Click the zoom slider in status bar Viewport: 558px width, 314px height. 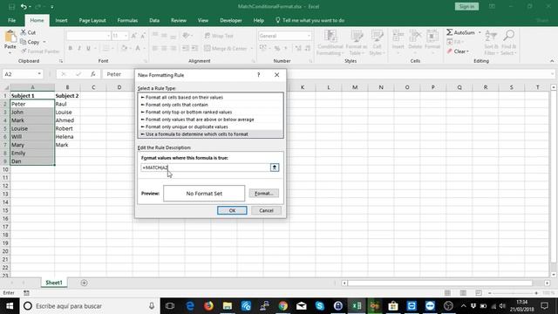click(x=514, y=293)
